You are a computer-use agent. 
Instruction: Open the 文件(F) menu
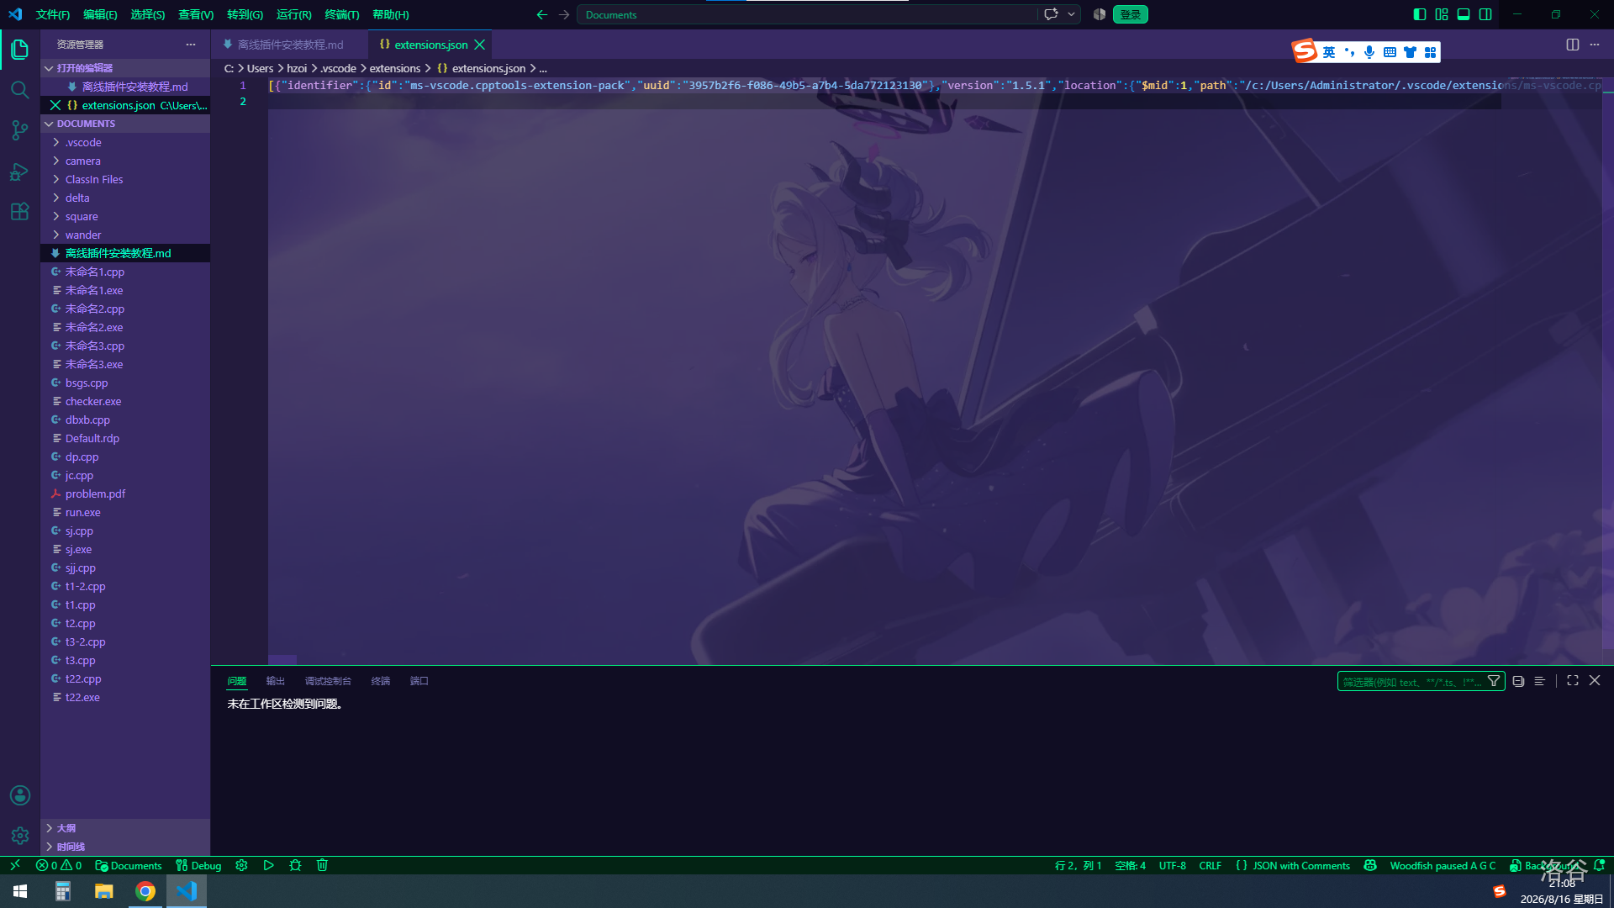pos(53,14)
